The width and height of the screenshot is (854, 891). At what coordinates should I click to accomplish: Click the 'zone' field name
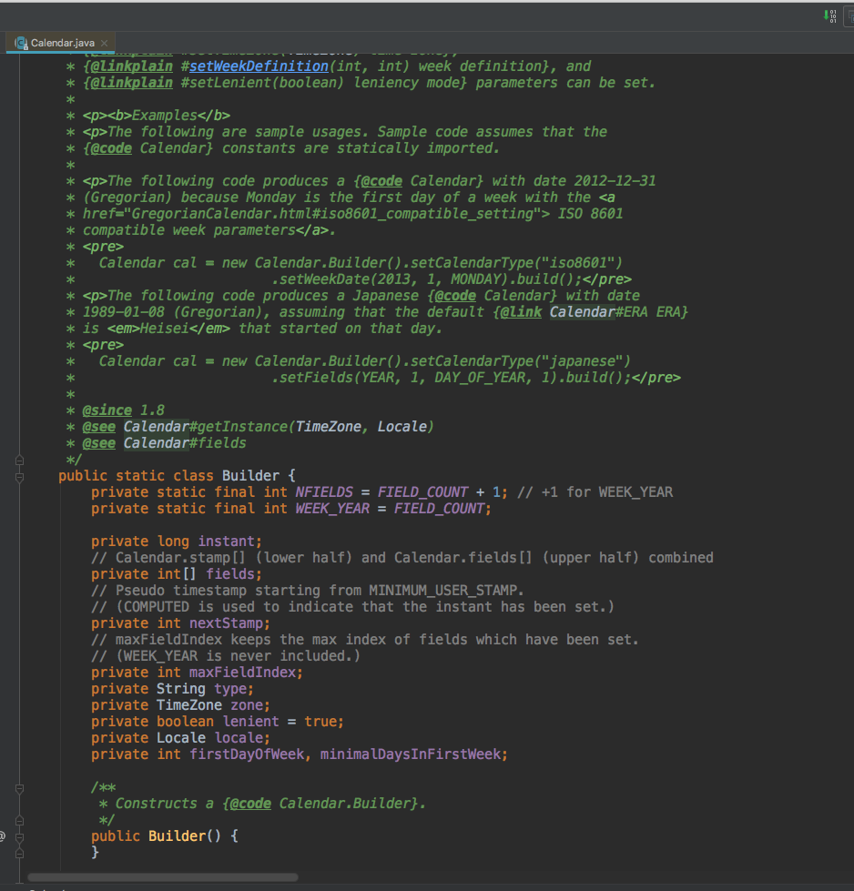246,705
